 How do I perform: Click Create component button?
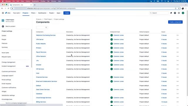pos(175,22)
